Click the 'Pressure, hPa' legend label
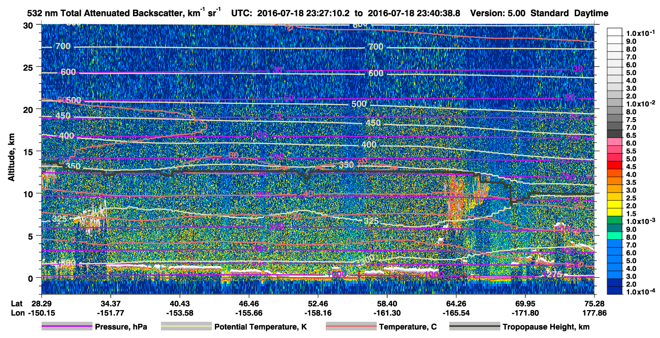This screenshot has width=660, height=338. [121, 327]
